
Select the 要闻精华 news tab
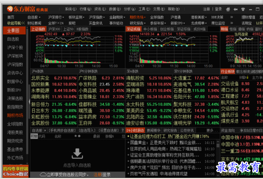(x=153, y=130)
